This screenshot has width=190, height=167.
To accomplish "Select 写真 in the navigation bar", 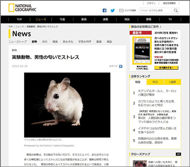I will [62, 19].
